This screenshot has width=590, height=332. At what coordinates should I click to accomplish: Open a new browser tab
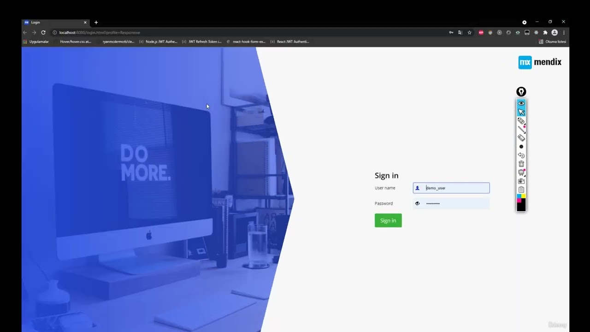pos(96,22)
